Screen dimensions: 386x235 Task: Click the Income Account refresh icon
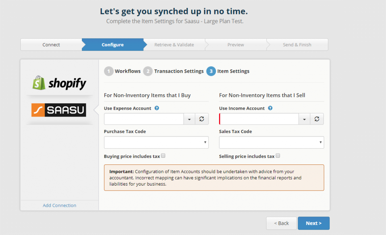pyautogui.click(x=317, y=119)
